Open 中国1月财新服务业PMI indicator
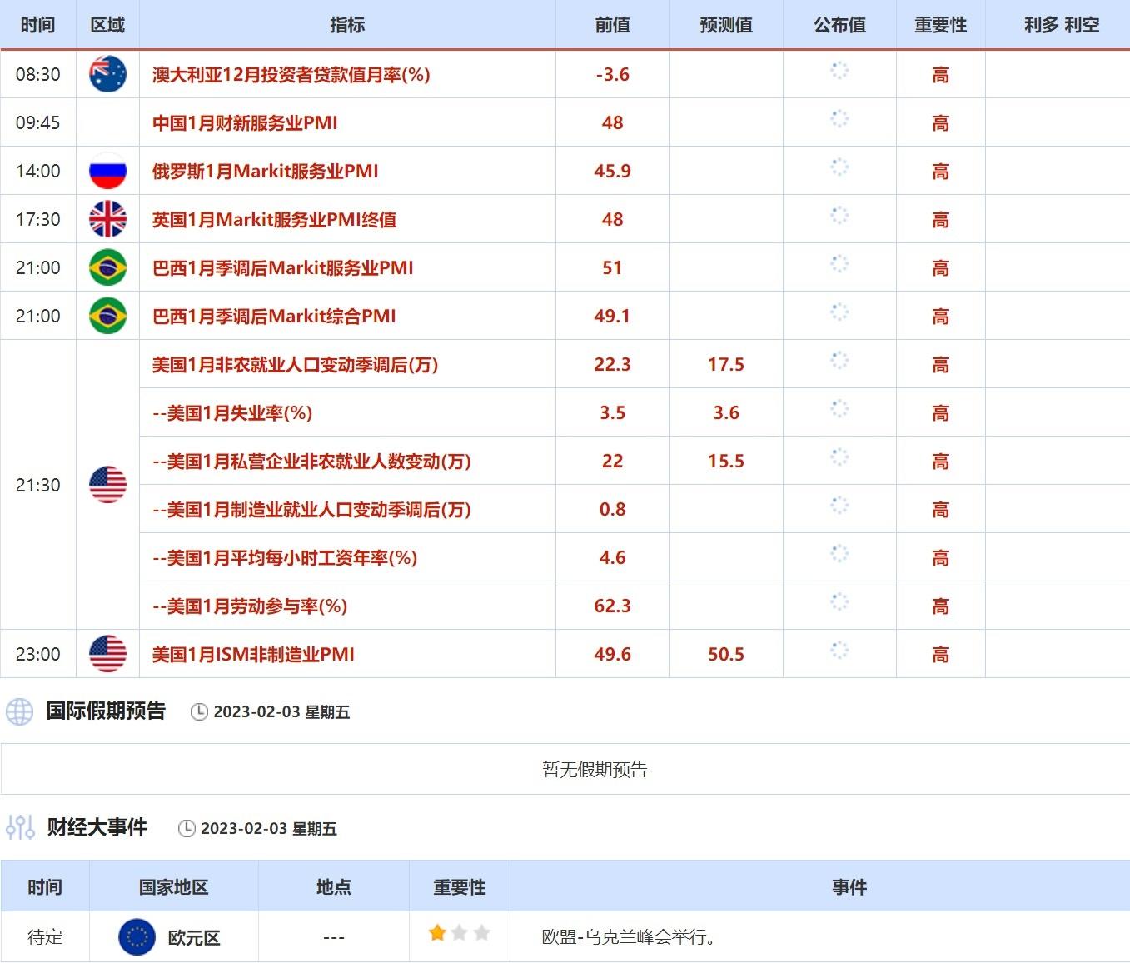Viewport: 1130px width, 963px height. pos(245,123)
